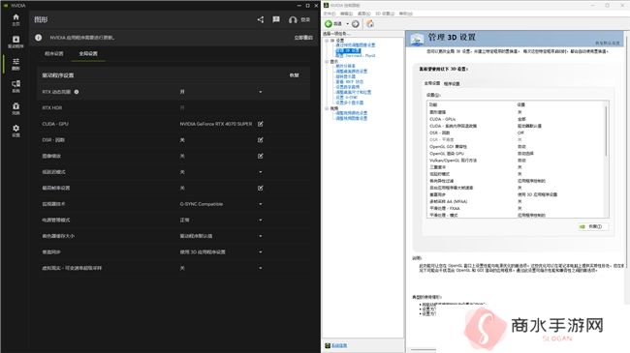630x353 pixels.
Task: Click the green Back arrow in Control Panel
Action: [x=329, y=24]
